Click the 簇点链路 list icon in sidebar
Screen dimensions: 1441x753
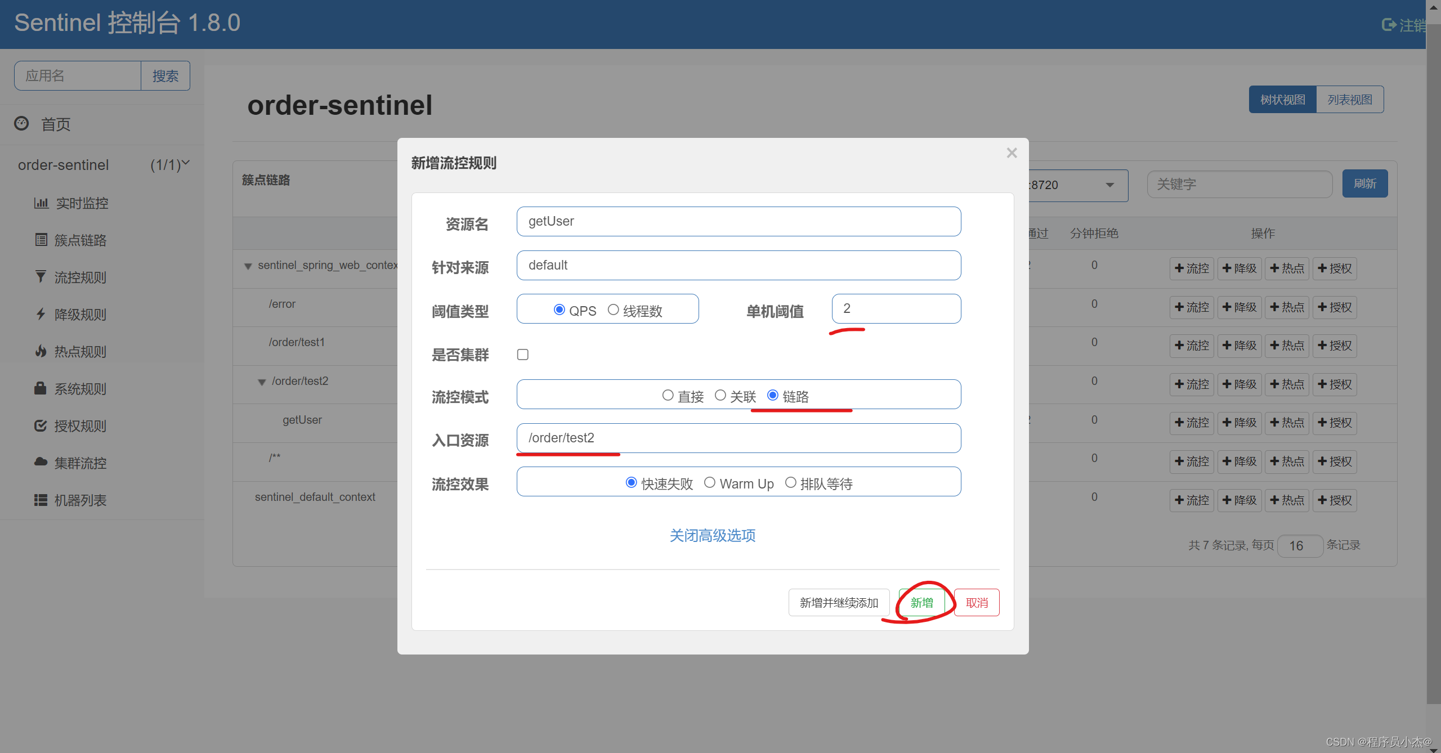tap(41, 240)
